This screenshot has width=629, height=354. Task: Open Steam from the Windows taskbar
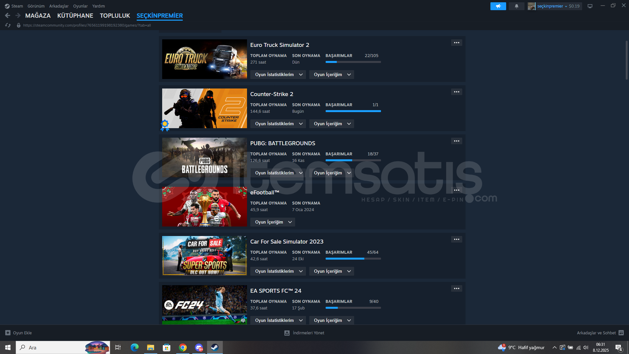point(215,347)
